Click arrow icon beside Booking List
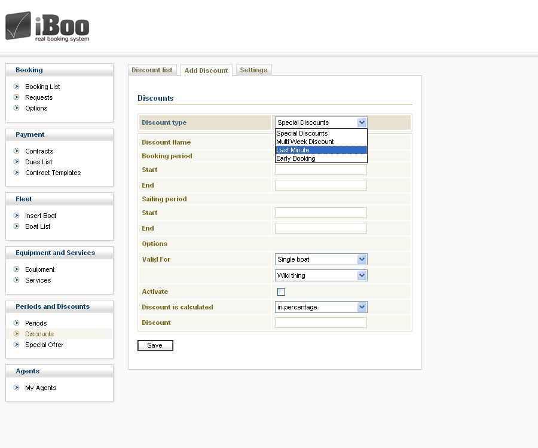The height and width of the screenshot is (448, 538). pyautogui.click(x=17, y=87)
